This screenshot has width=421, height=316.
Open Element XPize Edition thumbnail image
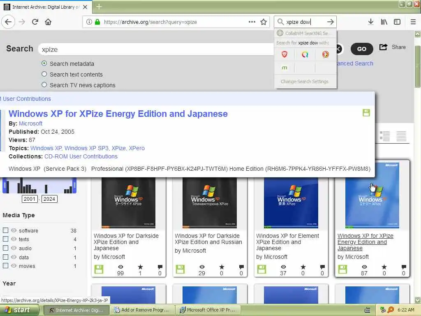(x=291, y=203)
